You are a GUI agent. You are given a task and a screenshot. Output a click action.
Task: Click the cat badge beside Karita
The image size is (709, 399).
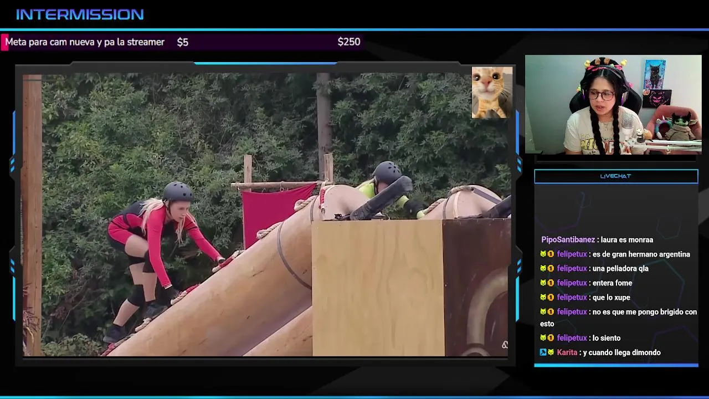pyautogui.click(x=551, y=352)
